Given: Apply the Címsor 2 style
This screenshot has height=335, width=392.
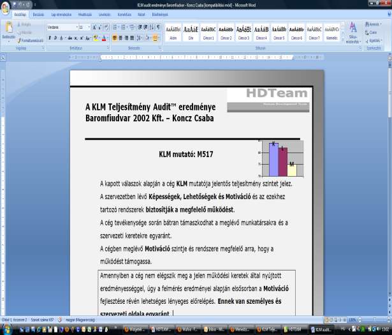Looking at the screenshot, I should [x=226, y=33].
